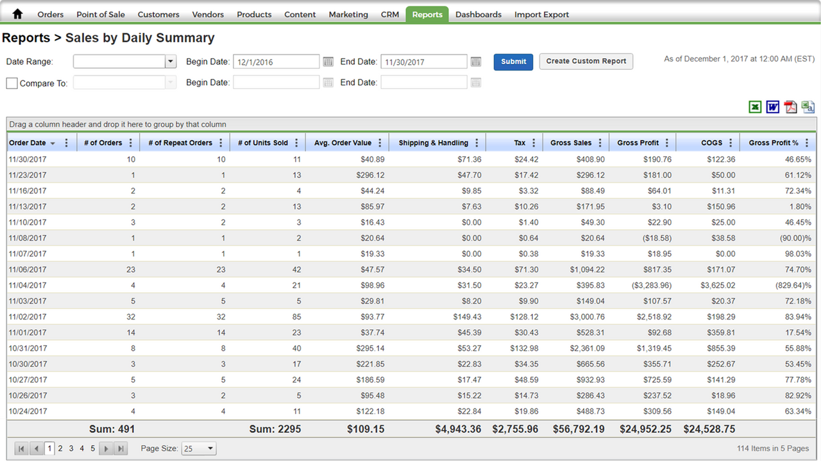Open the Marketing menu

[348, 14]
